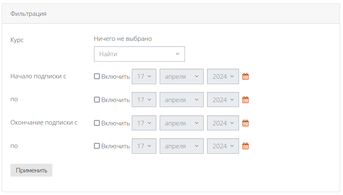
Task: Open calendar picker for Начало подписки с
Action: pos(245,76)
